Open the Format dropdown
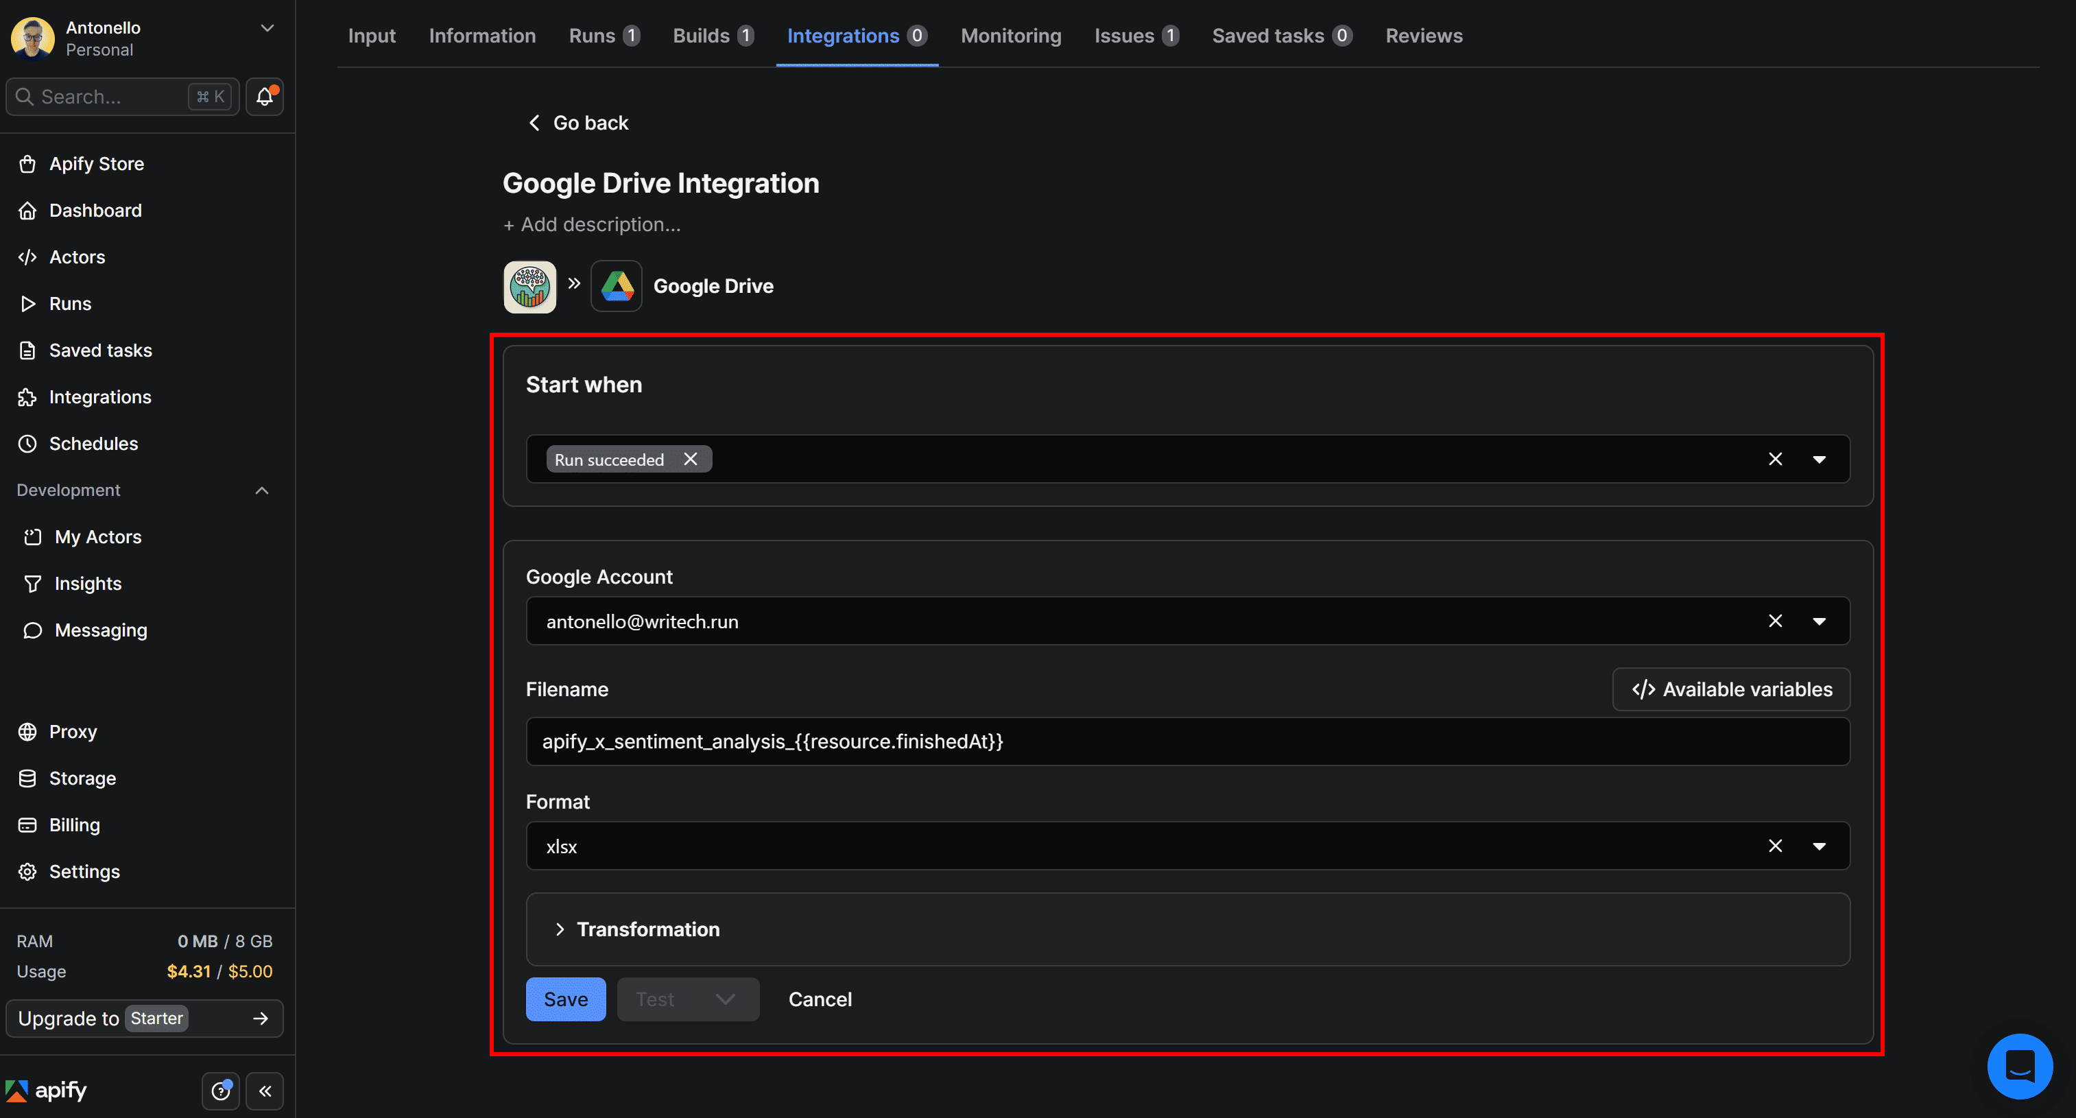2076x1118 pixels. [x=1821, y=846]
